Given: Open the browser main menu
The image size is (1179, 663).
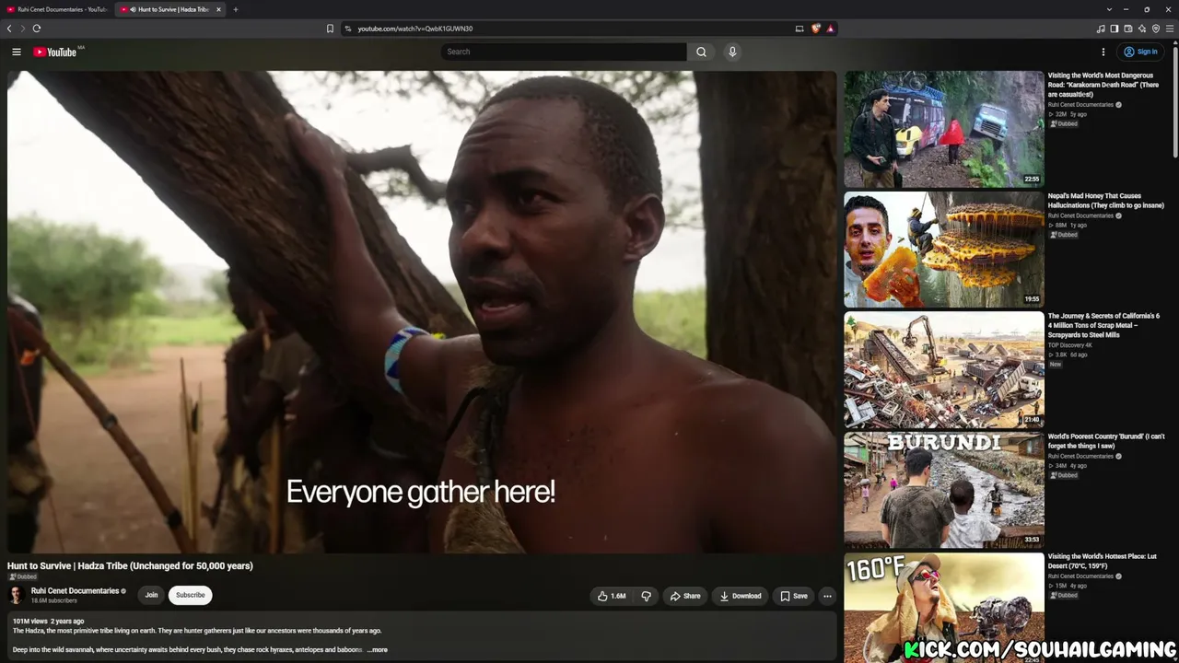Looking at the screenshot, I should click(x=1170, y=29).
